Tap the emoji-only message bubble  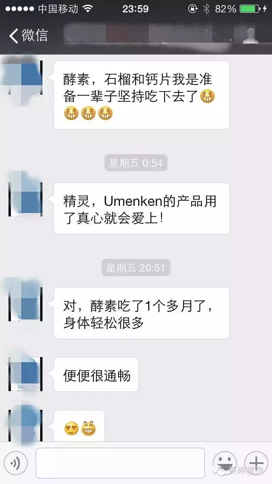79,426
